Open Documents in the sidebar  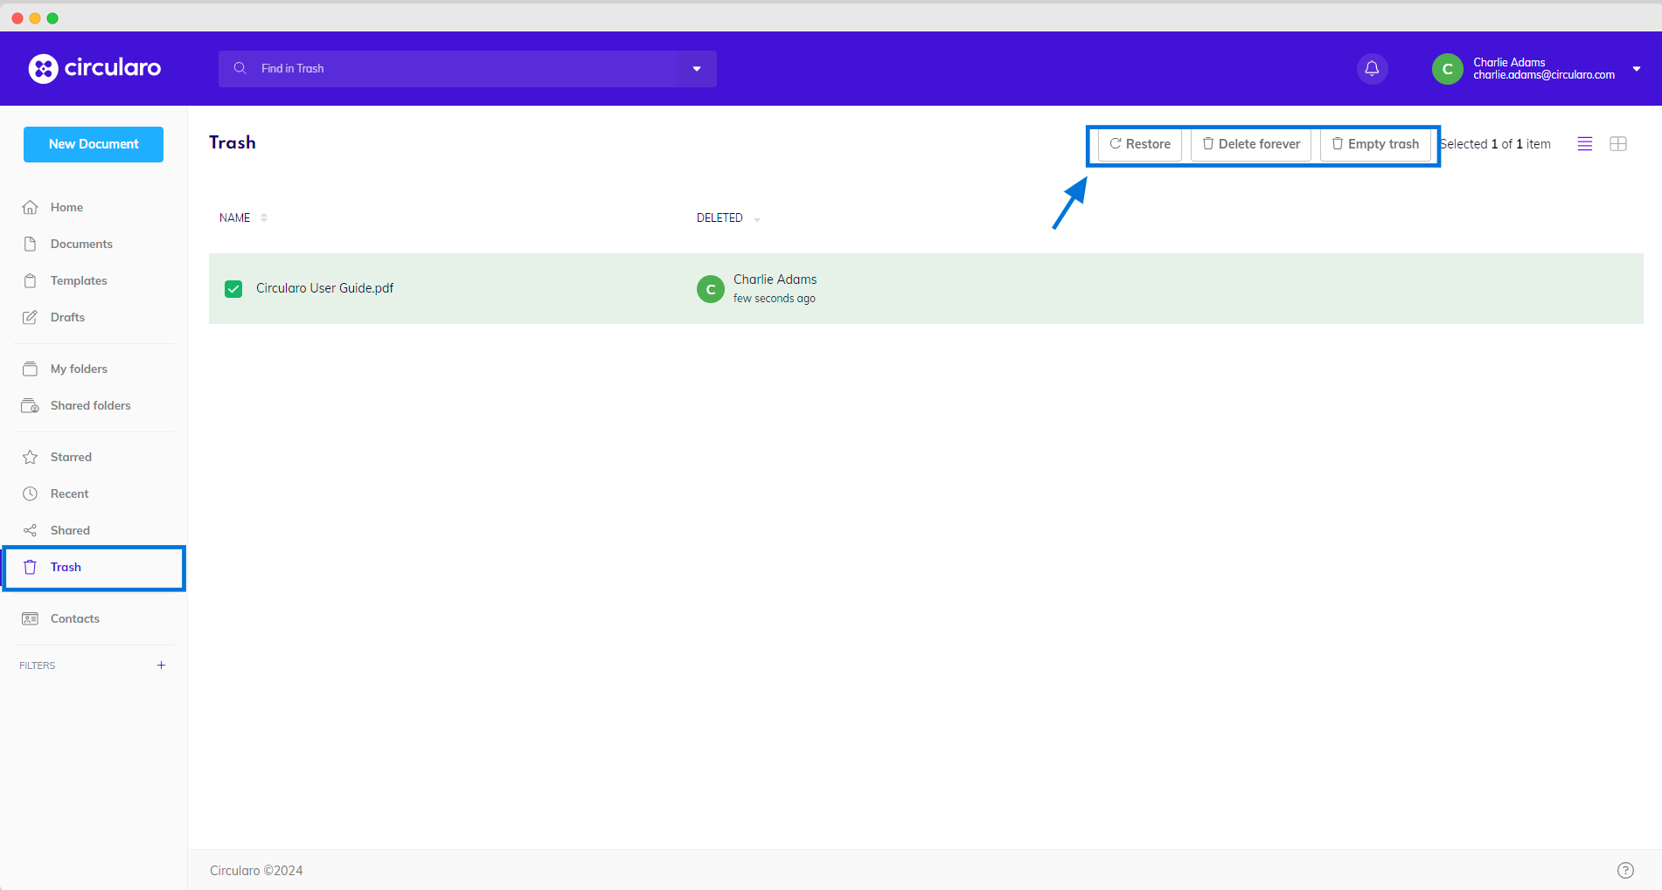pyautogui.click(x=81, y=245)
